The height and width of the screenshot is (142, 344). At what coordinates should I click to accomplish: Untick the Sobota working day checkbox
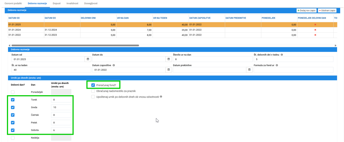pos(13,130)
